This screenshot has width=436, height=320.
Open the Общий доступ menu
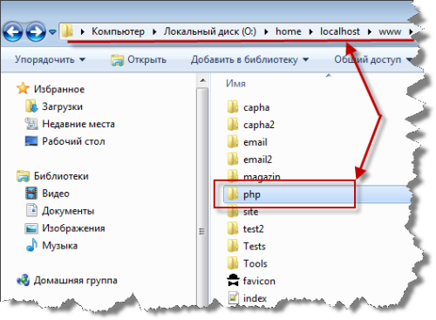(x=373, y=59)
